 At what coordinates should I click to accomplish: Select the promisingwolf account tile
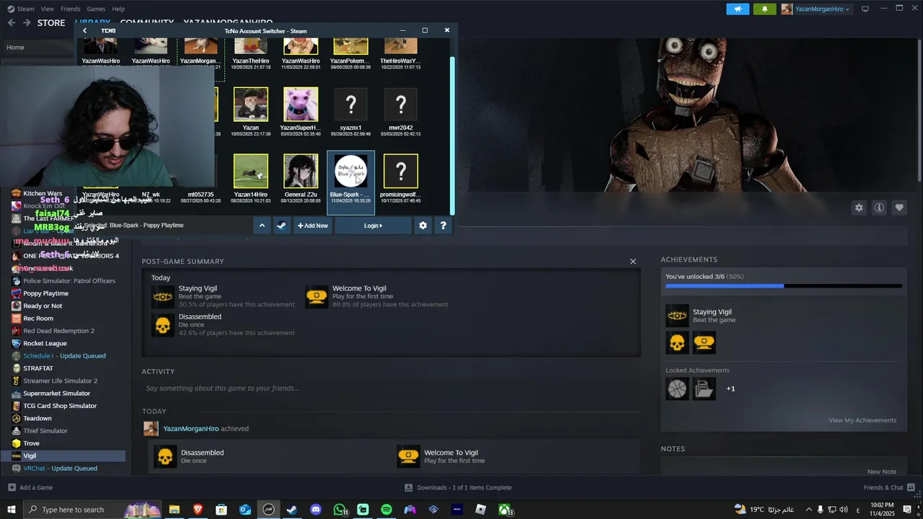pyautogui.click(x=400, y=177)
